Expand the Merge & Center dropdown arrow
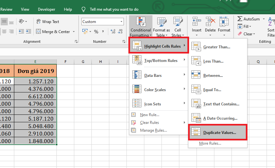The image size is (275, 168). [74, 32]
